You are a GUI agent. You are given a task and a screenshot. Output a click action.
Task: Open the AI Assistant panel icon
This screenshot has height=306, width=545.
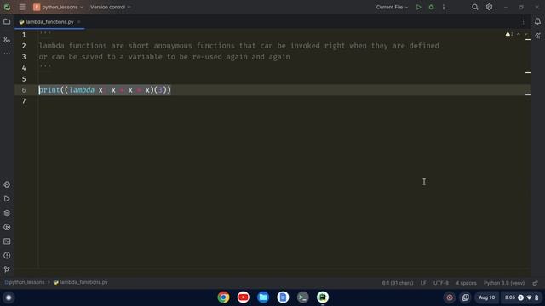click(537, 36)
